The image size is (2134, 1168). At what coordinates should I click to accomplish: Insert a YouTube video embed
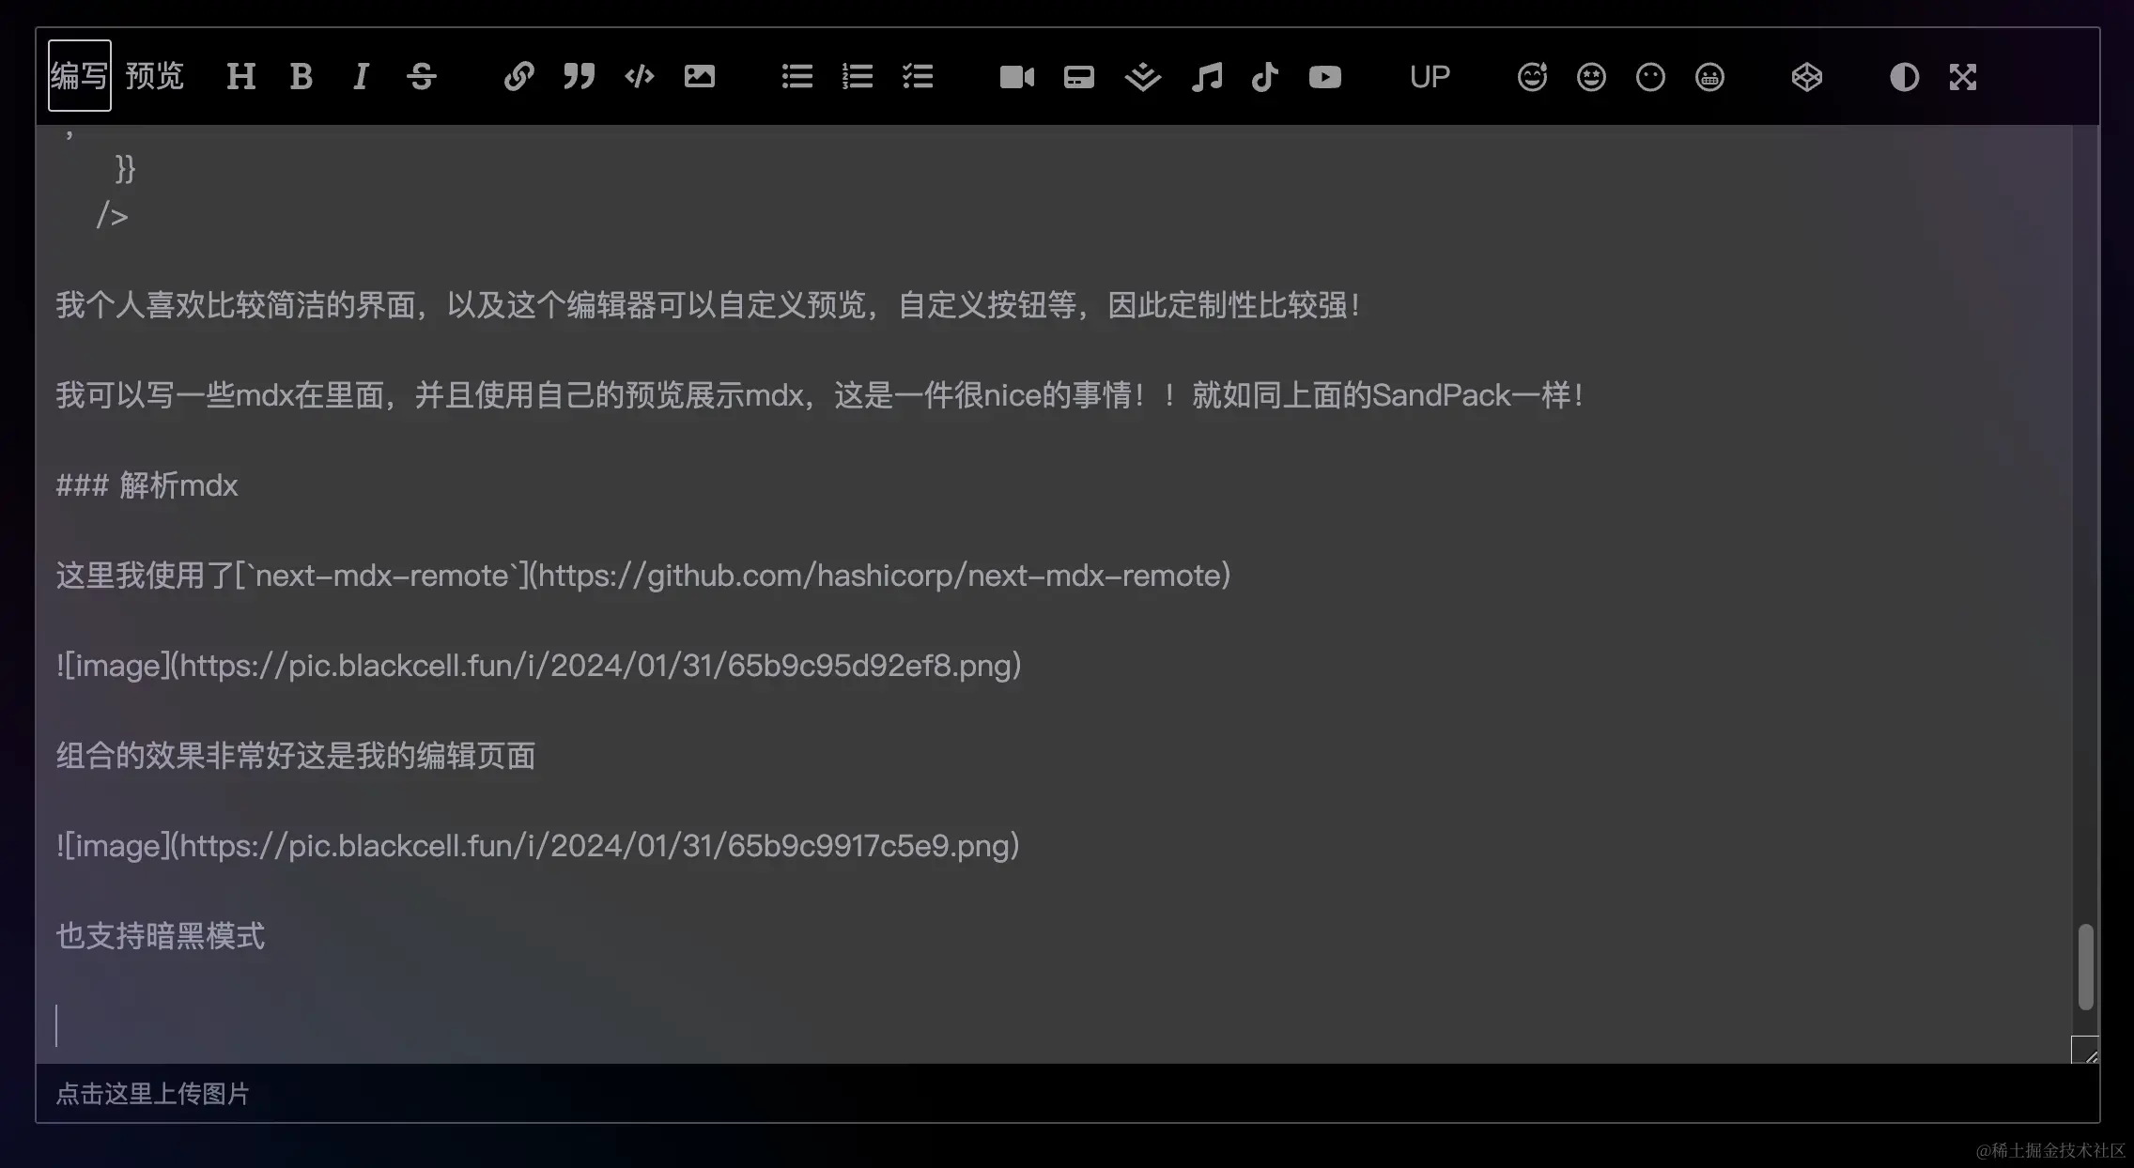click(x=1324, y=76)
